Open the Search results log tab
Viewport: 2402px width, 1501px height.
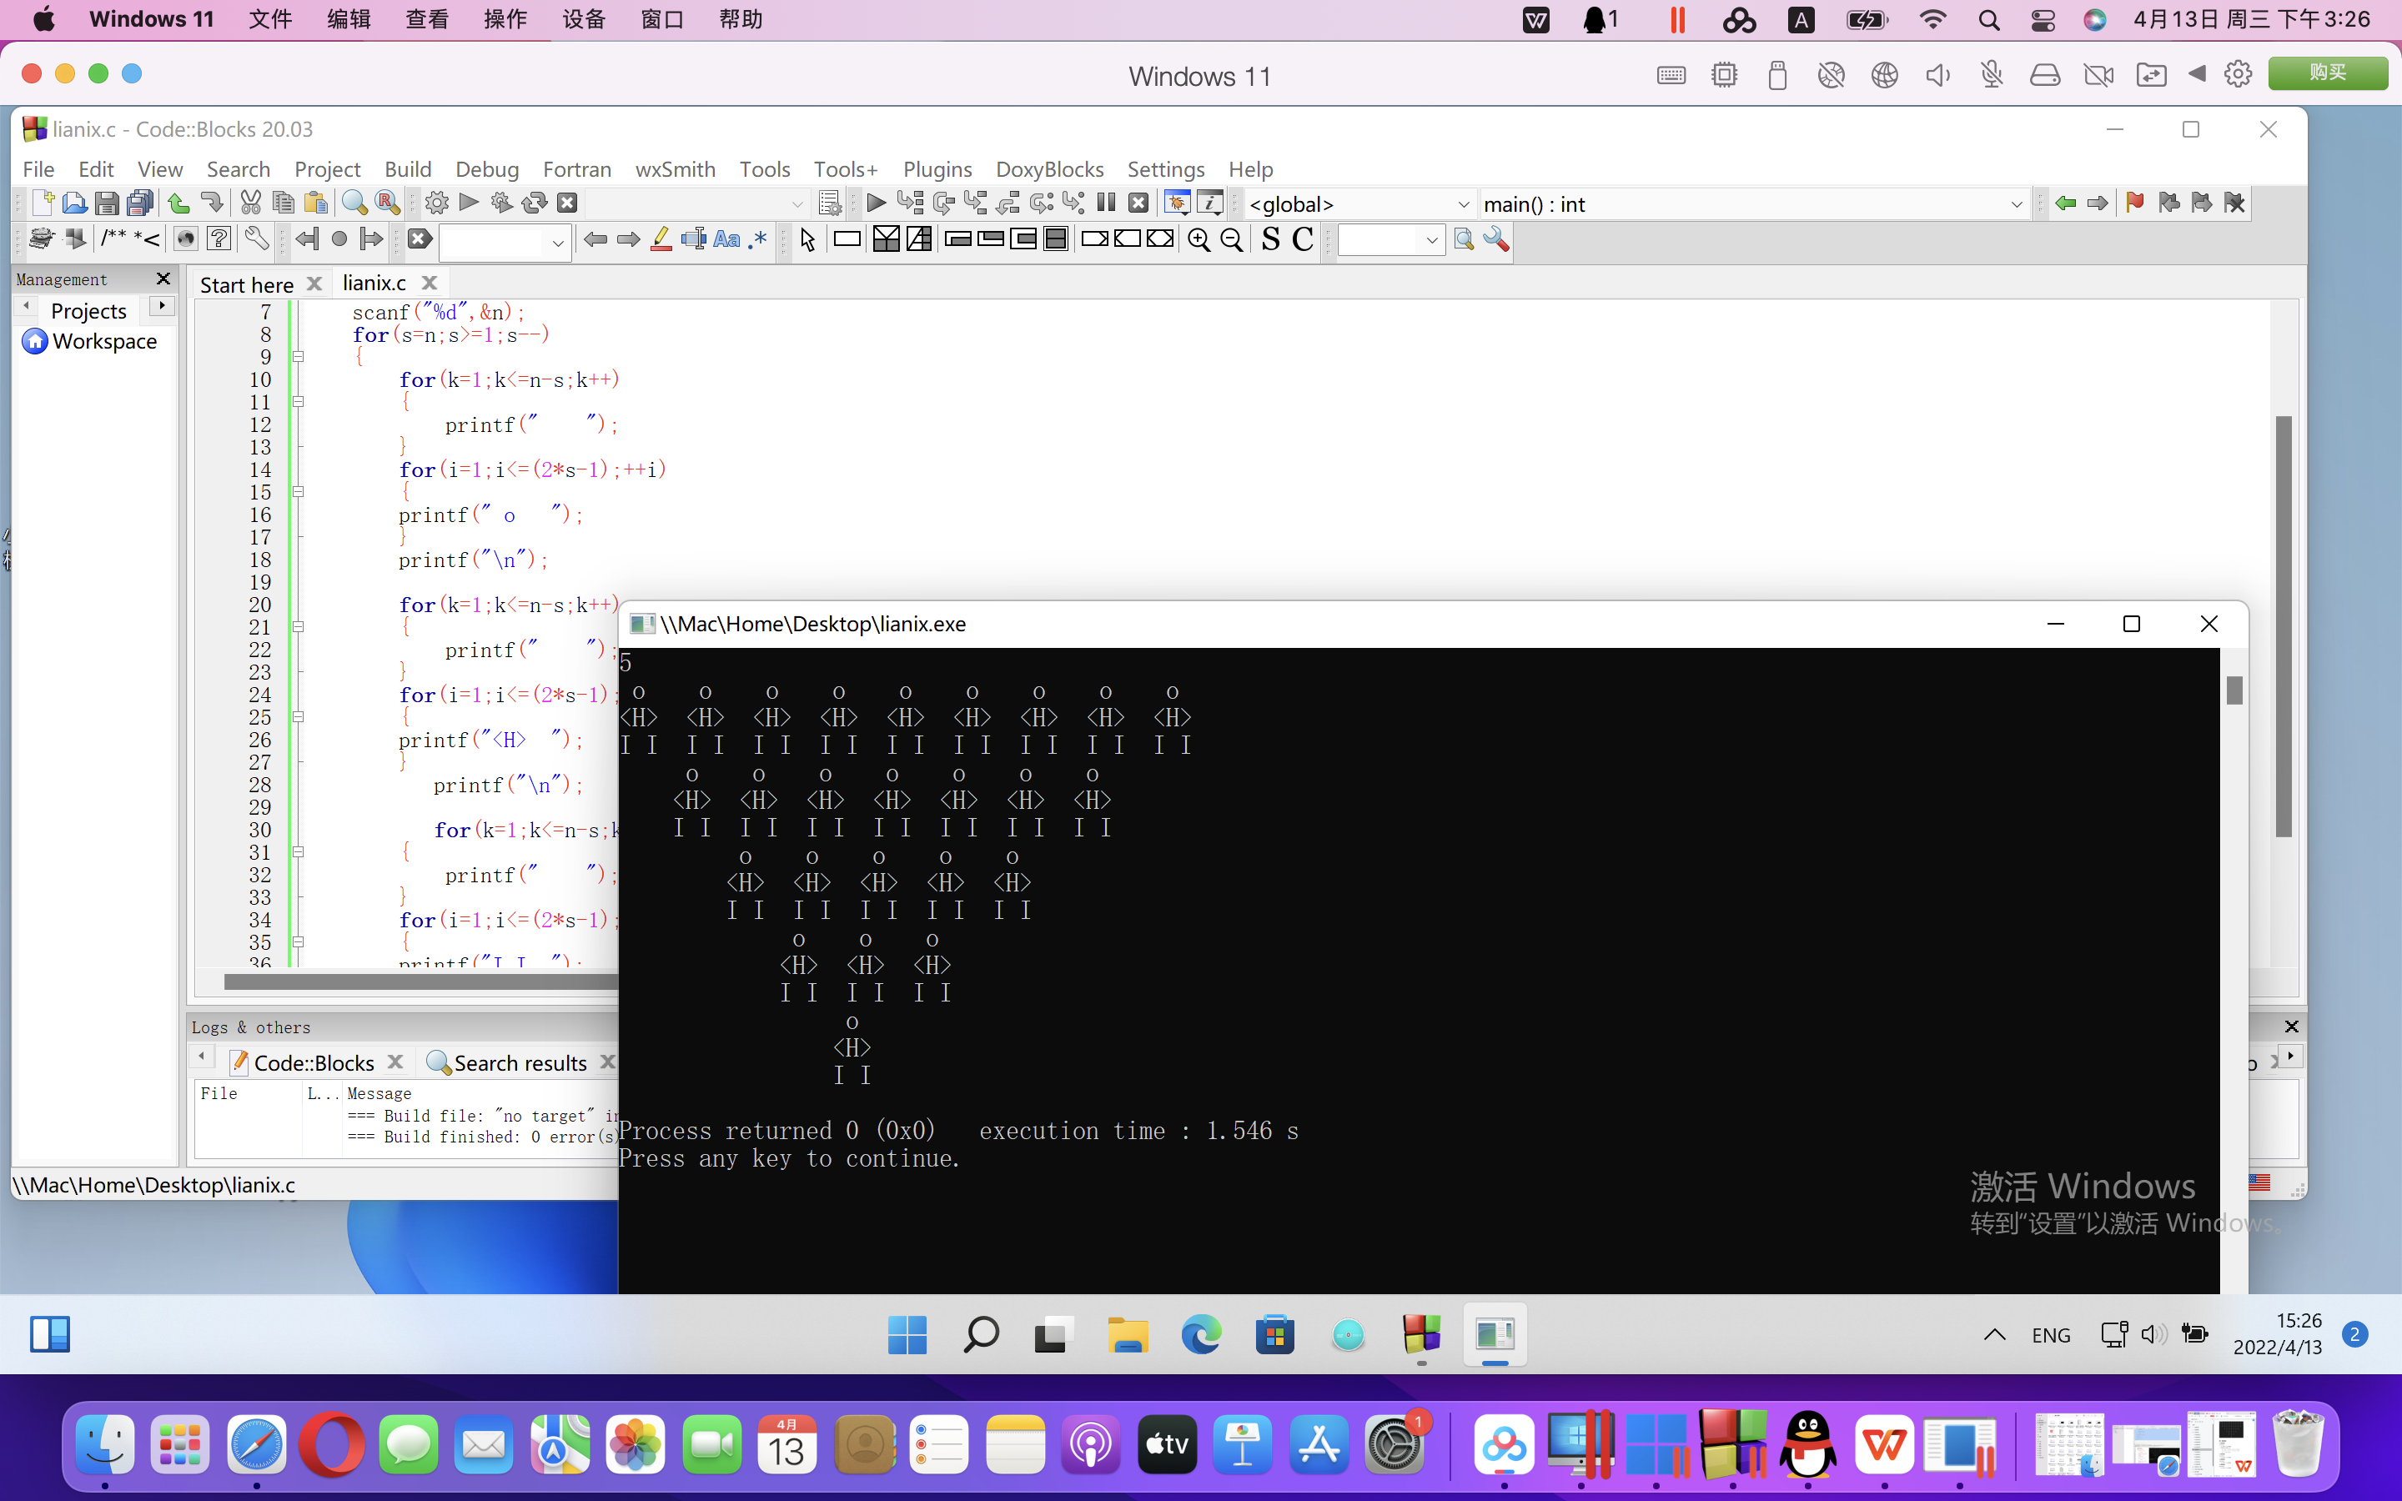pos(519,1062)
